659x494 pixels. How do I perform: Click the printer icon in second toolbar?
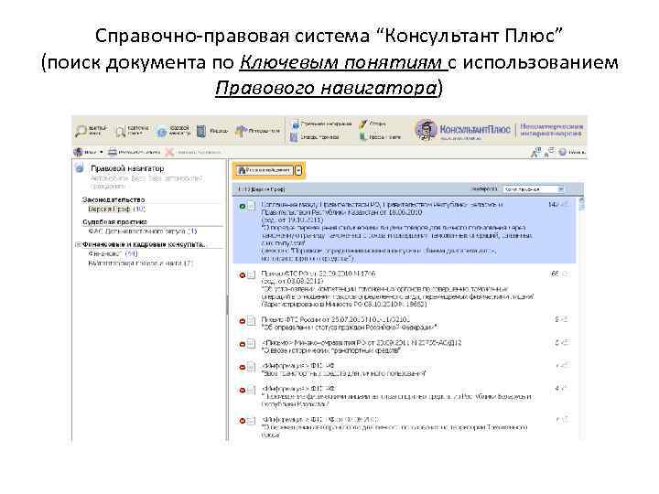pyautogui.click(x=113, y=152)
